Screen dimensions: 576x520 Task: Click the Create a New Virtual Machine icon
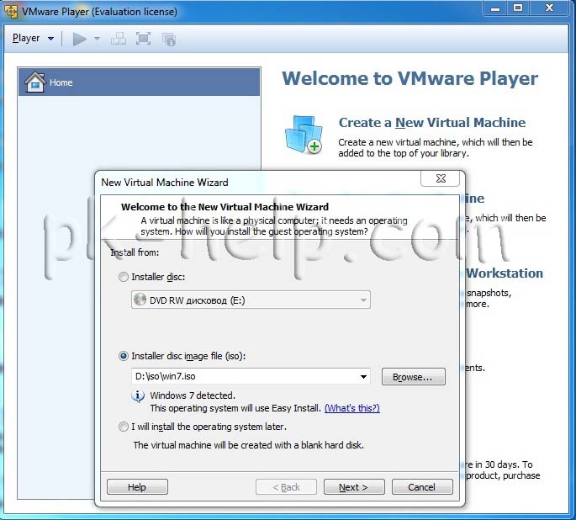pos(304,135)
